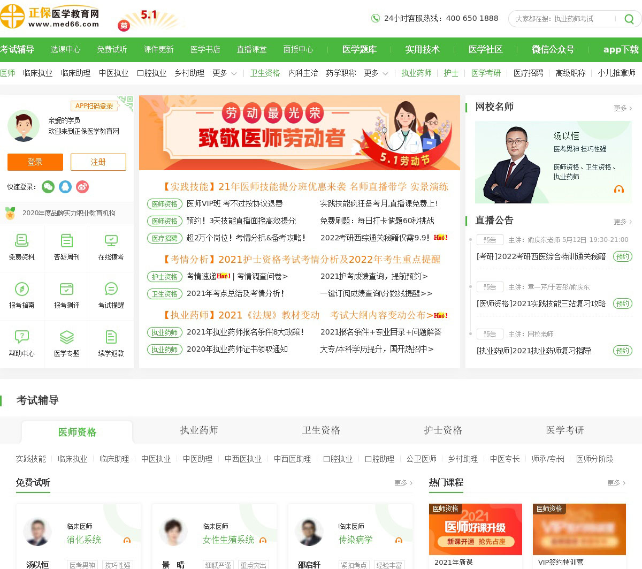
Task: Open 更多 link in 网校名师 section
Action: pos(623,108)
